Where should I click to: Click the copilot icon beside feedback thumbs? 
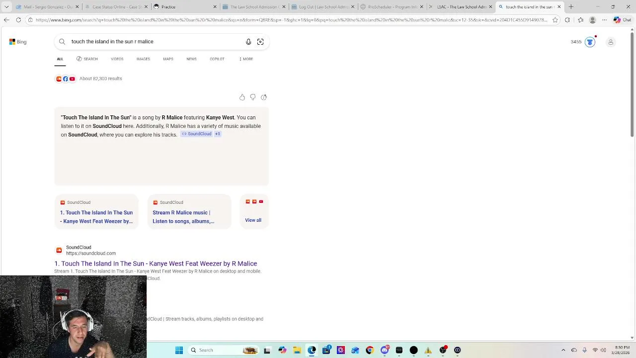click(264, 97)
